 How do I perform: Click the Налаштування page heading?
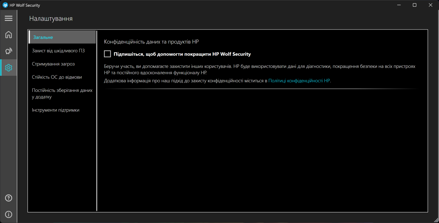pos(51,19)
